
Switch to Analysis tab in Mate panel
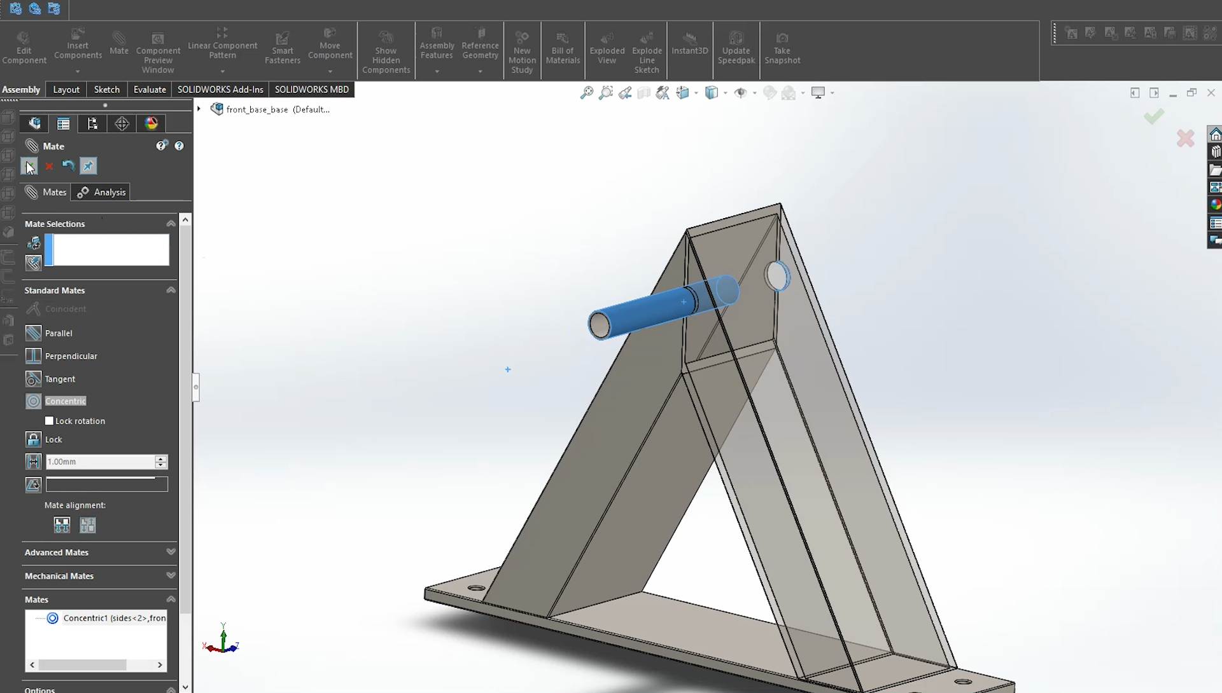click(101, 192)
